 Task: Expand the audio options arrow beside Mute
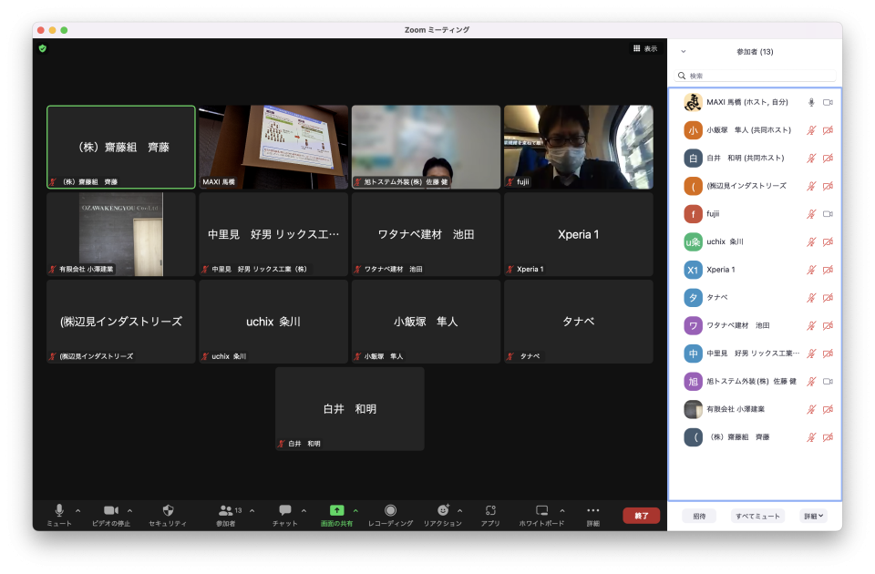[77, 510]
